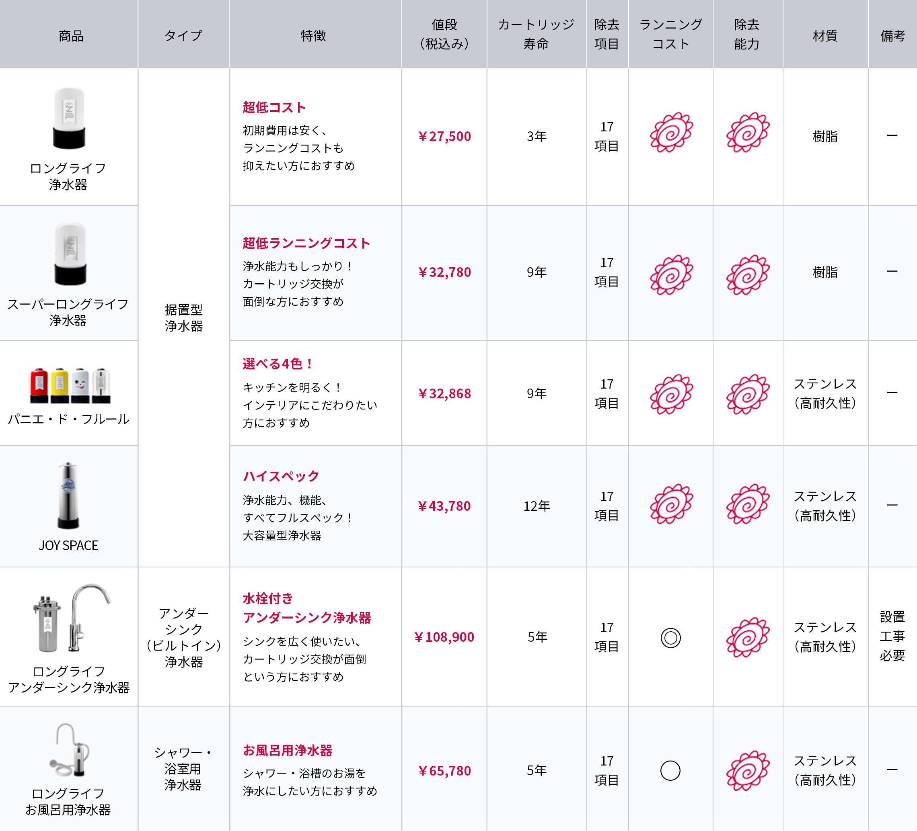Click the JOY SPACE product image

click(x=68, y=496)
